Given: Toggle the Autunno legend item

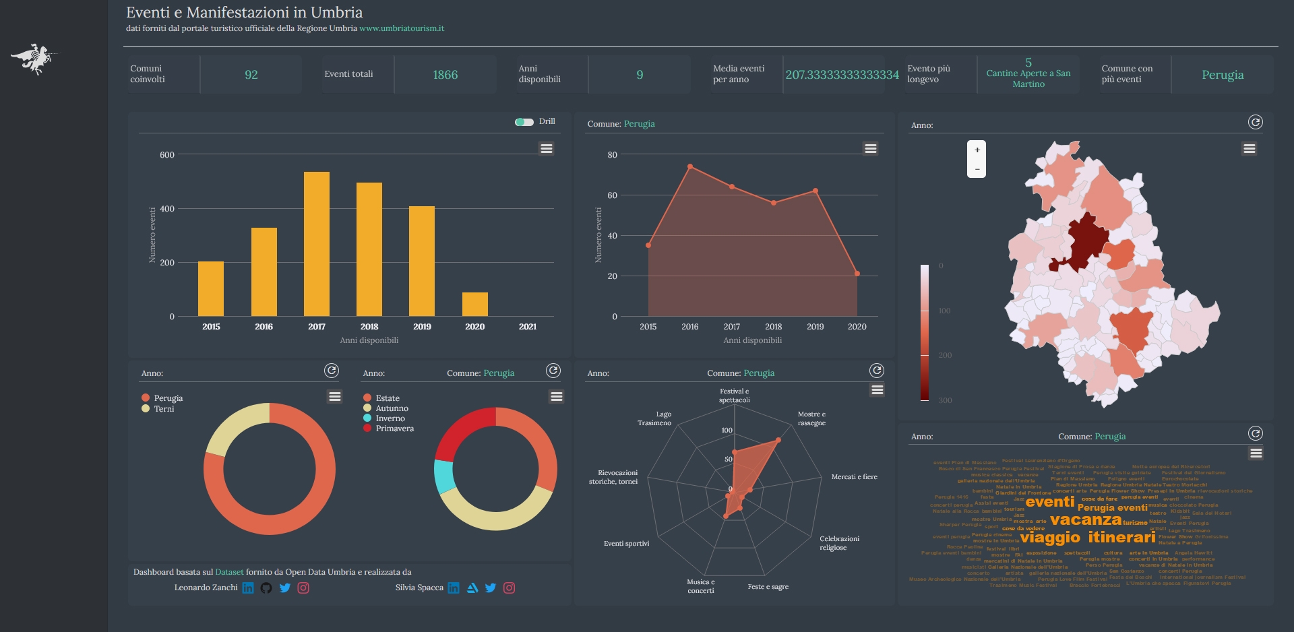Looking at the screenshot, I should point(386,408).
